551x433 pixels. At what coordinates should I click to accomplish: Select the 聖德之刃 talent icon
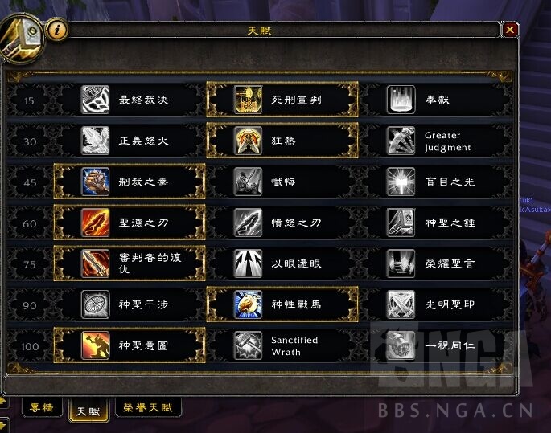95,223
